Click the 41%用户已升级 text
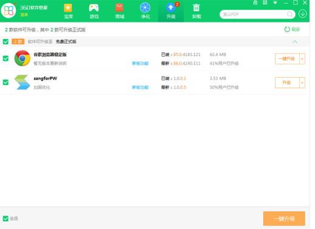 224,63
